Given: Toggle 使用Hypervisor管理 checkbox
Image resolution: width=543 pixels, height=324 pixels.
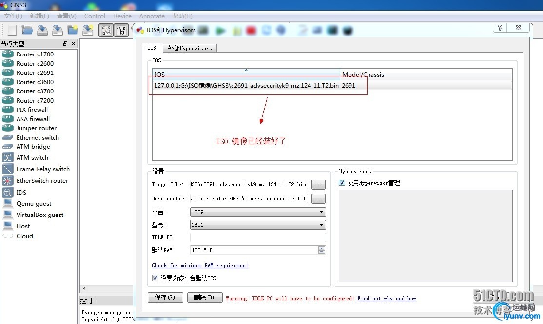Looking at the screenshot, I should tap(342, 182).
